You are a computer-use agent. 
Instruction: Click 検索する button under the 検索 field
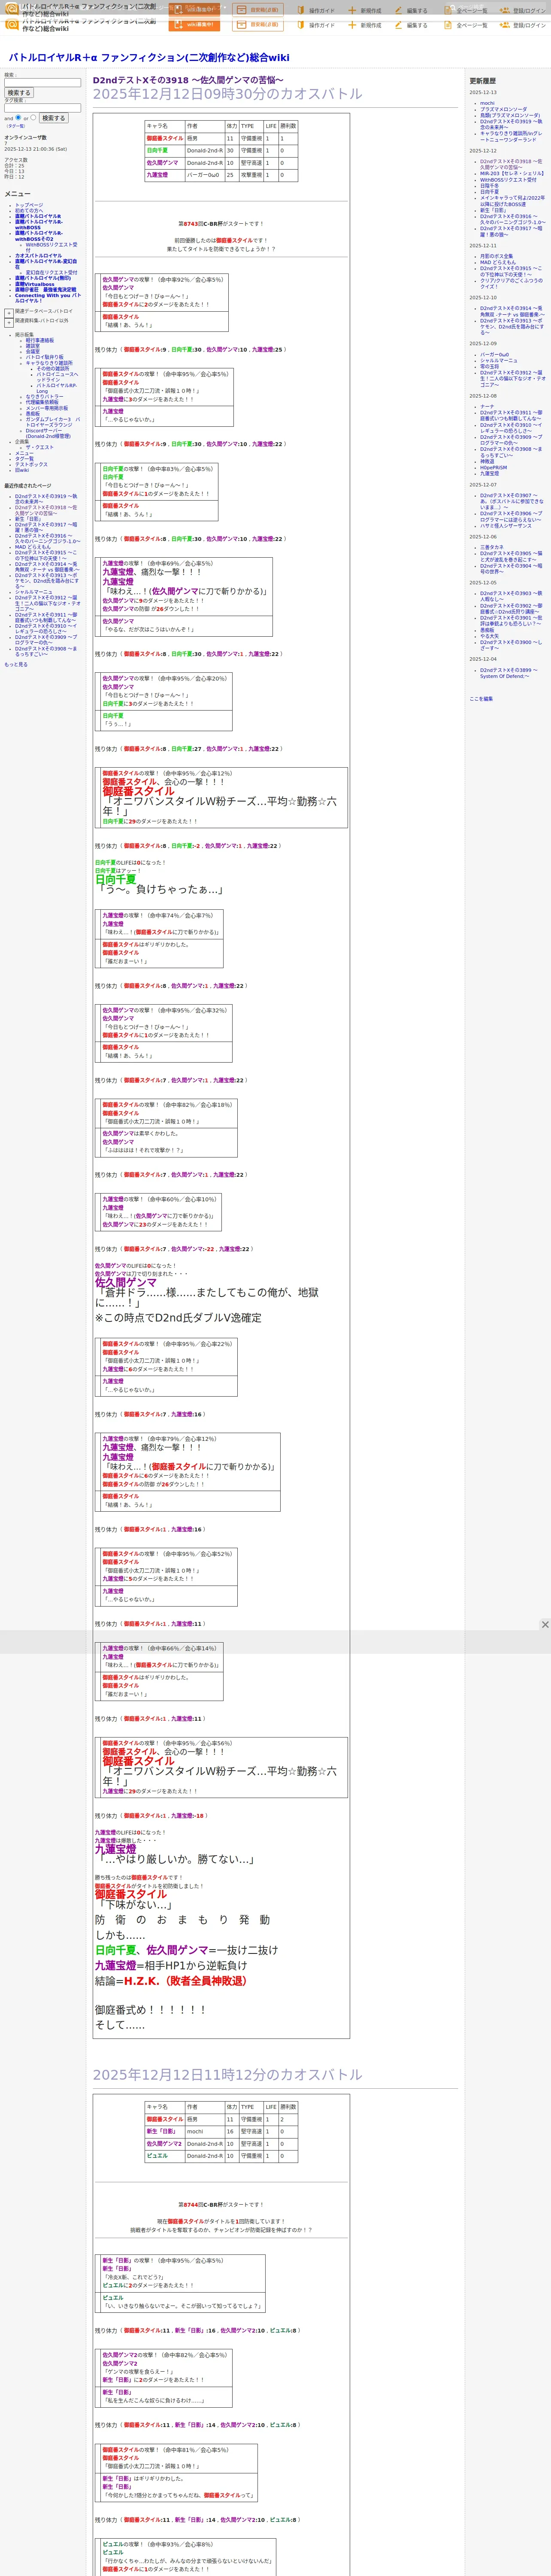click(19, 93)
